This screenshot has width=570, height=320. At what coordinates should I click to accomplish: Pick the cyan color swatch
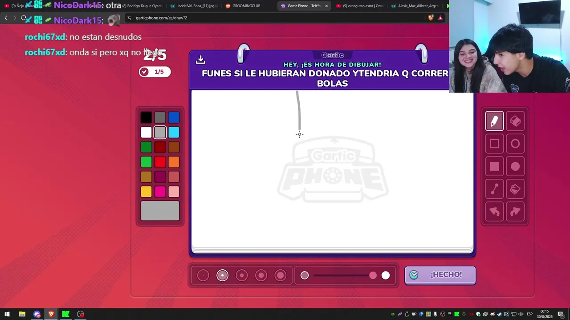coord(174,132)
